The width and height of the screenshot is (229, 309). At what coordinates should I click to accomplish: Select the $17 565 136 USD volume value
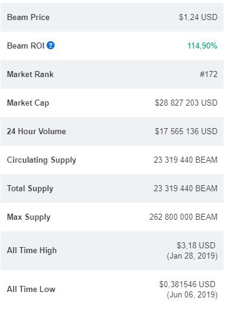point(186,131)
